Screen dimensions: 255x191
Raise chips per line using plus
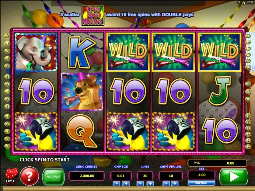[x=175, y=184]
